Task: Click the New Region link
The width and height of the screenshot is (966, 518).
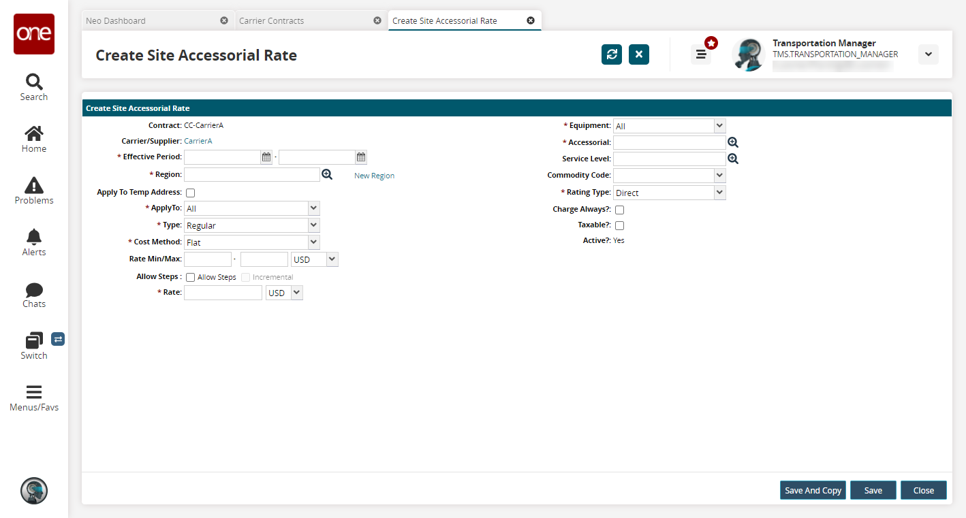Action: [374, 176]
